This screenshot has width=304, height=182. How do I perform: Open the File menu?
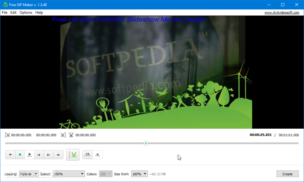click(x=5, y=12)
